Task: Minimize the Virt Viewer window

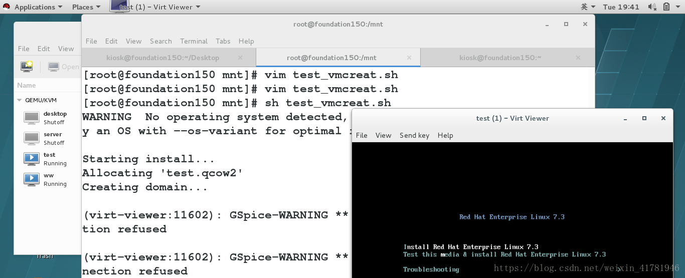Action: (625, 119)
